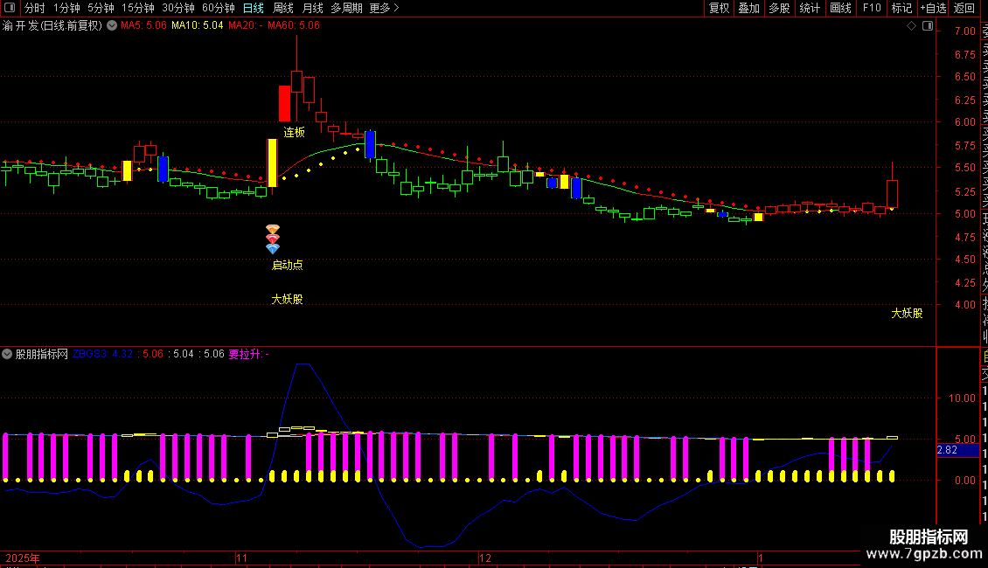Click the 连板 annotation label
This screenshot has height=568, width=988.
(x=294, y=132)
